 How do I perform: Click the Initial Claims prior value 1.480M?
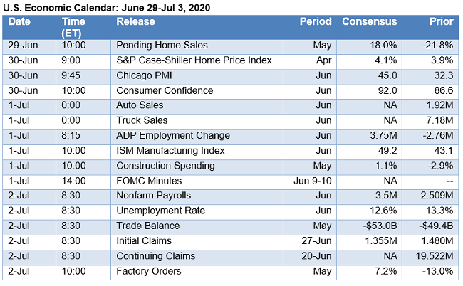(x=436, y=241)
